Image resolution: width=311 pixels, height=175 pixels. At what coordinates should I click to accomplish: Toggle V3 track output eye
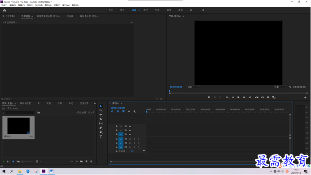130,126
